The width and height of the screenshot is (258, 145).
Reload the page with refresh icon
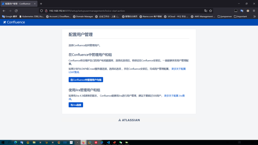click(16, 11)
